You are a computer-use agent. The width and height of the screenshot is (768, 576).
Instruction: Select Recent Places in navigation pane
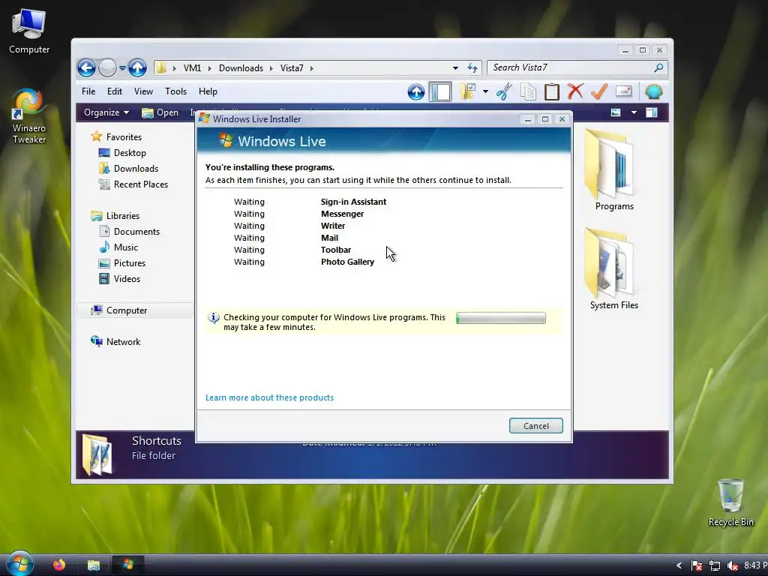(x=133, y=184)
